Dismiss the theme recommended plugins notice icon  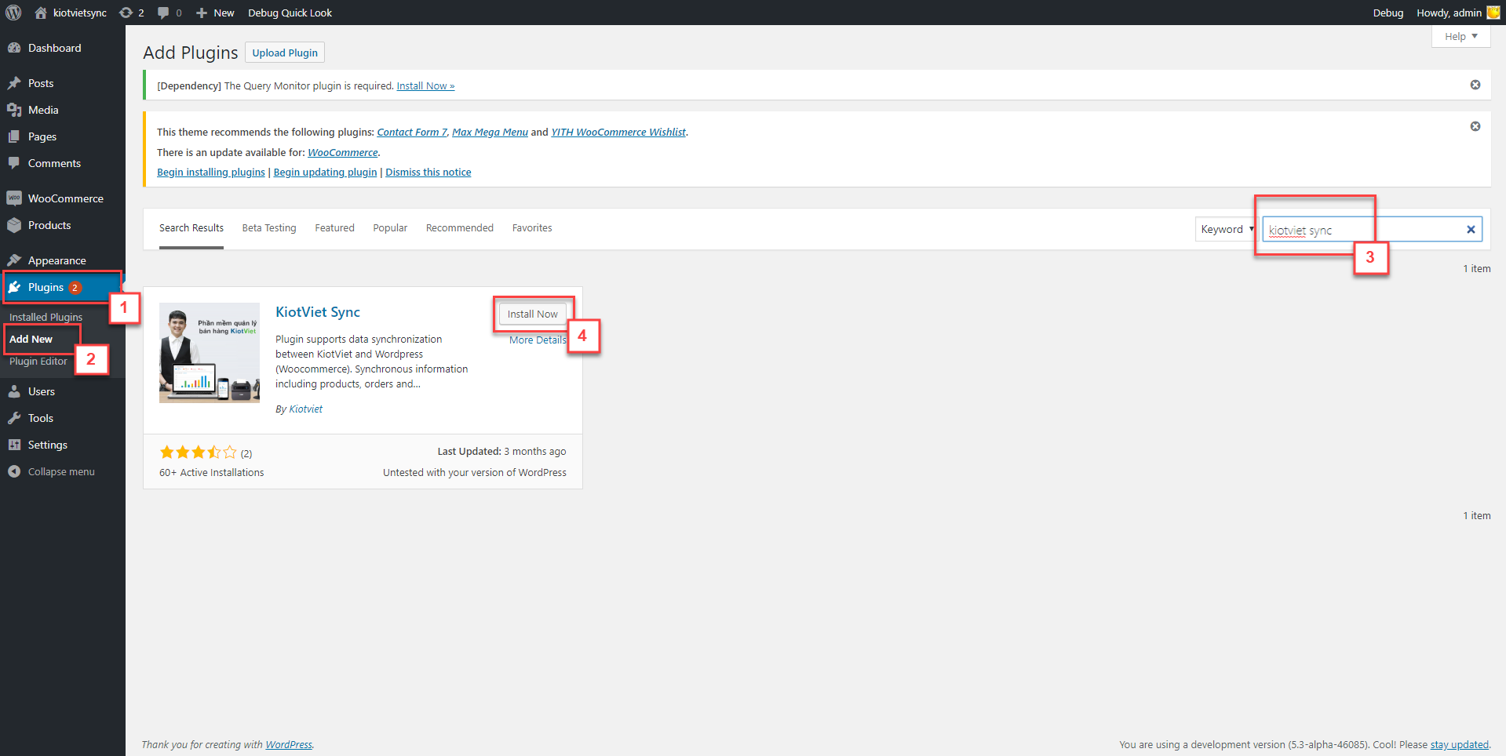1475,126
